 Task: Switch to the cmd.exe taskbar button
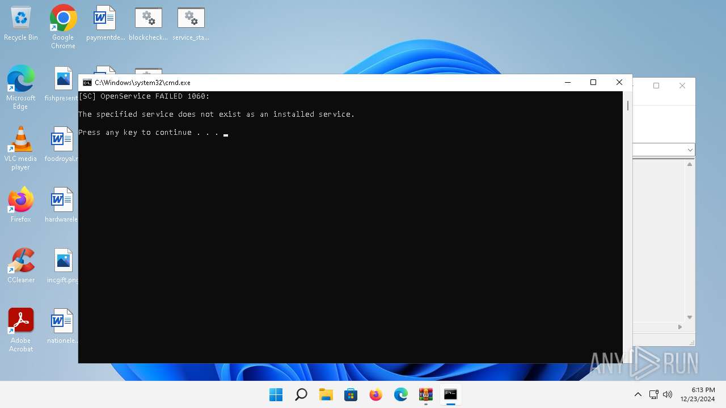[x=451, y=394]
